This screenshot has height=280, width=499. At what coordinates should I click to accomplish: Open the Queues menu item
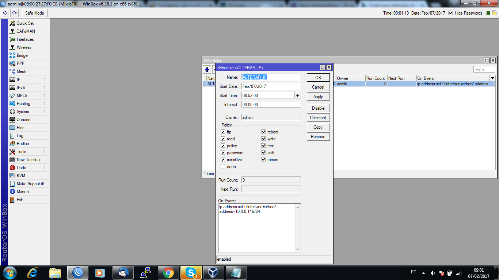pos(23,119)
